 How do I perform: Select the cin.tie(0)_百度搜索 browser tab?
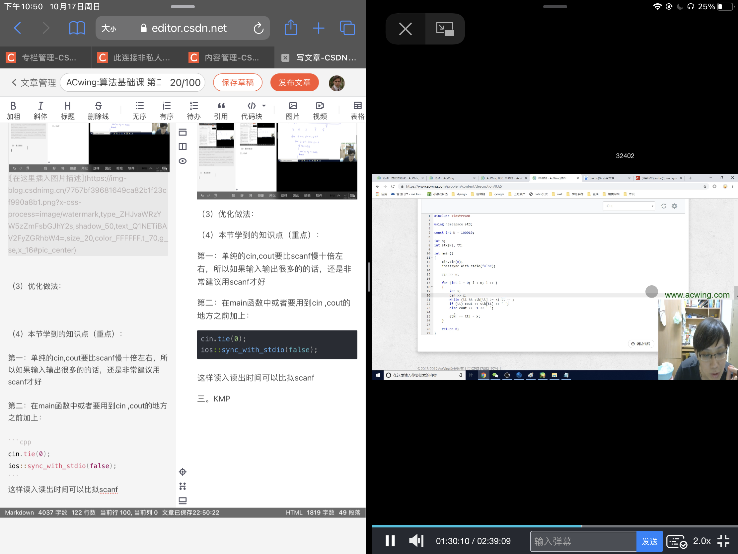tap(607, 178)
